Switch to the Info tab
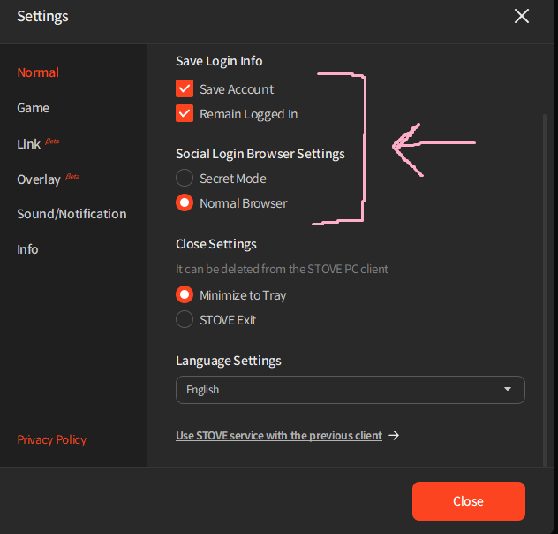 pyautogui.click(x=27, y=249)
